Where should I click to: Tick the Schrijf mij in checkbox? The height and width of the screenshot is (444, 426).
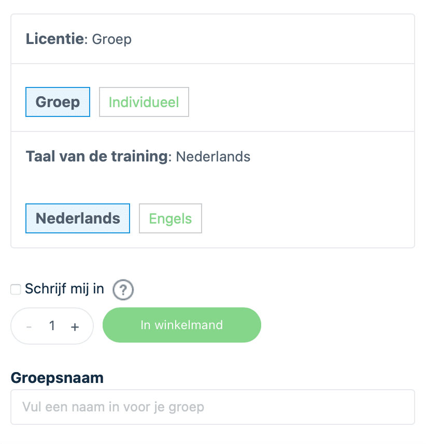[16, 289]
